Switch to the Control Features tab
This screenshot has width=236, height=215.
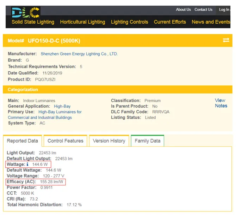coord(66,141)
